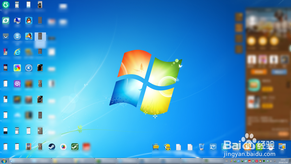Open the QQ surfing penguin game icon

click(x=29, y=36)
